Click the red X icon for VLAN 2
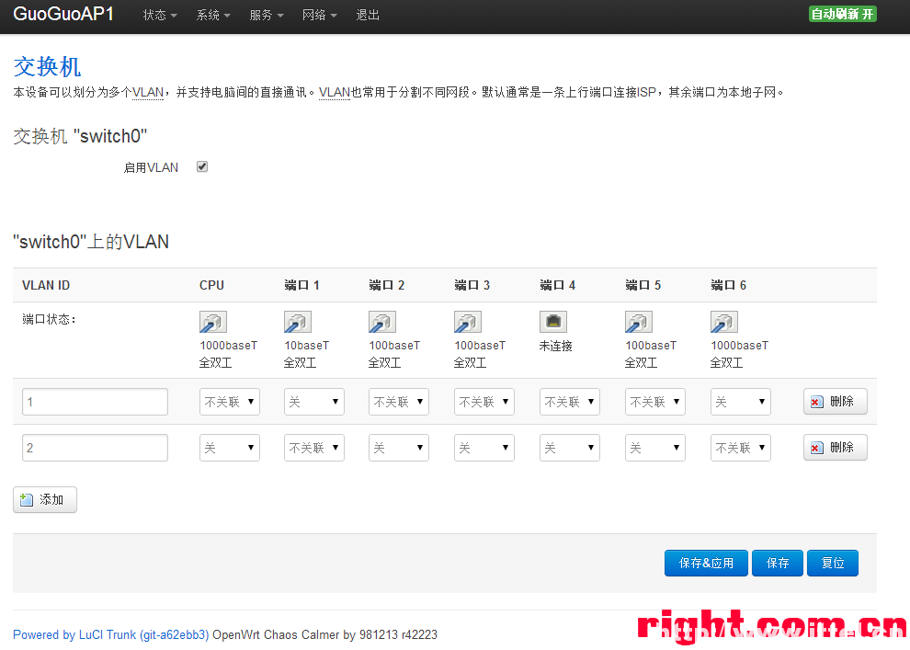The image size is (910, 650). (816, 448)
